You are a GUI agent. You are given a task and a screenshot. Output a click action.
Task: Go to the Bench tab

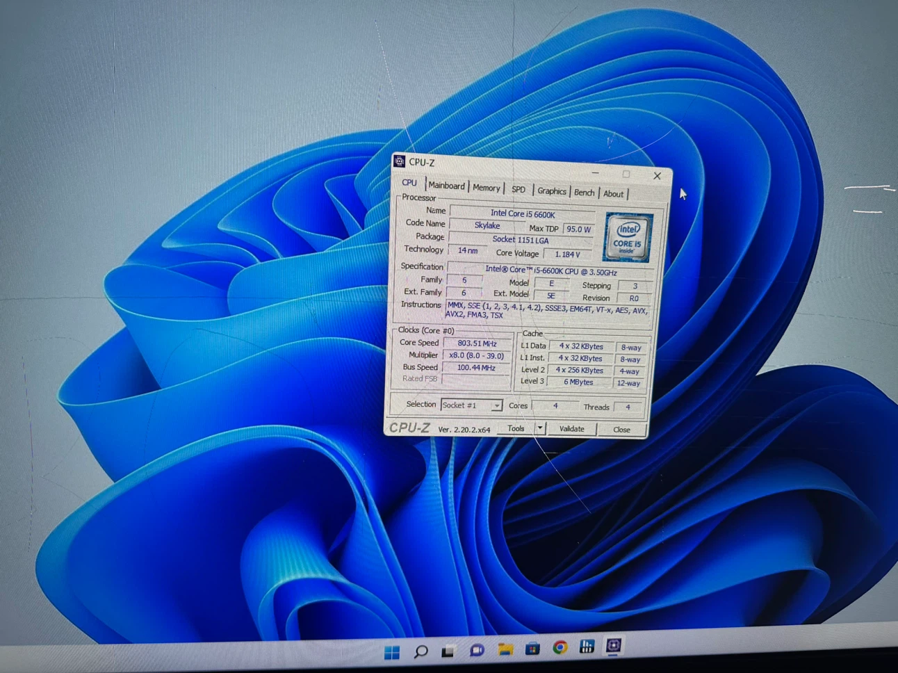(584, 193)
